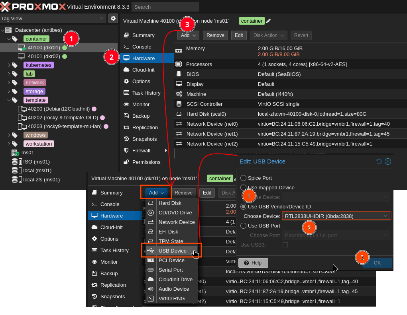Open the gear settings beside Tag View
The height and width of the screenshot is (315, 407).
[113, 18]
